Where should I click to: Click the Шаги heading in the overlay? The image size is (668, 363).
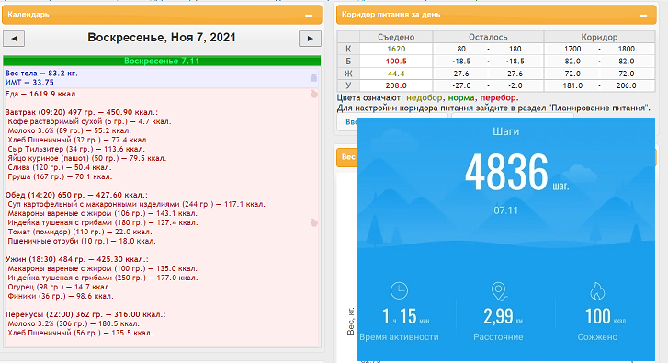coord(505,131)
